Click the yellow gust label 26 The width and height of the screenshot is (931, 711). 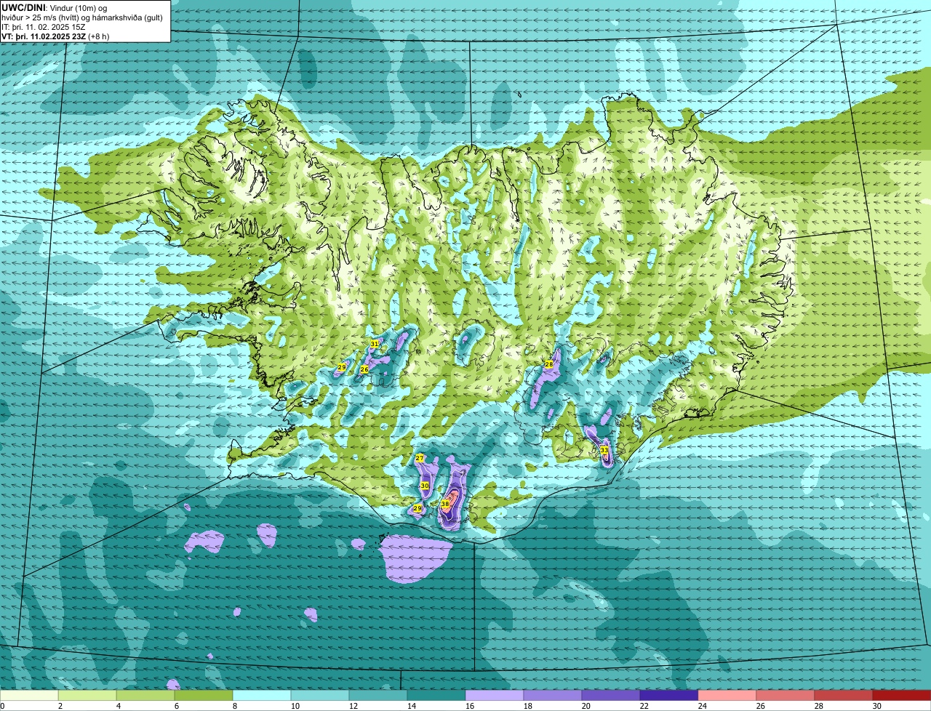tap(364, 369)
